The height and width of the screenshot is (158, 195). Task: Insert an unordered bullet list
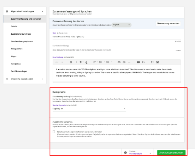108,62
